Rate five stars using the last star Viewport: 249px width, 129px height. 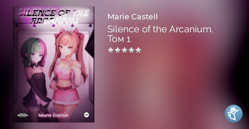point(138,50)
